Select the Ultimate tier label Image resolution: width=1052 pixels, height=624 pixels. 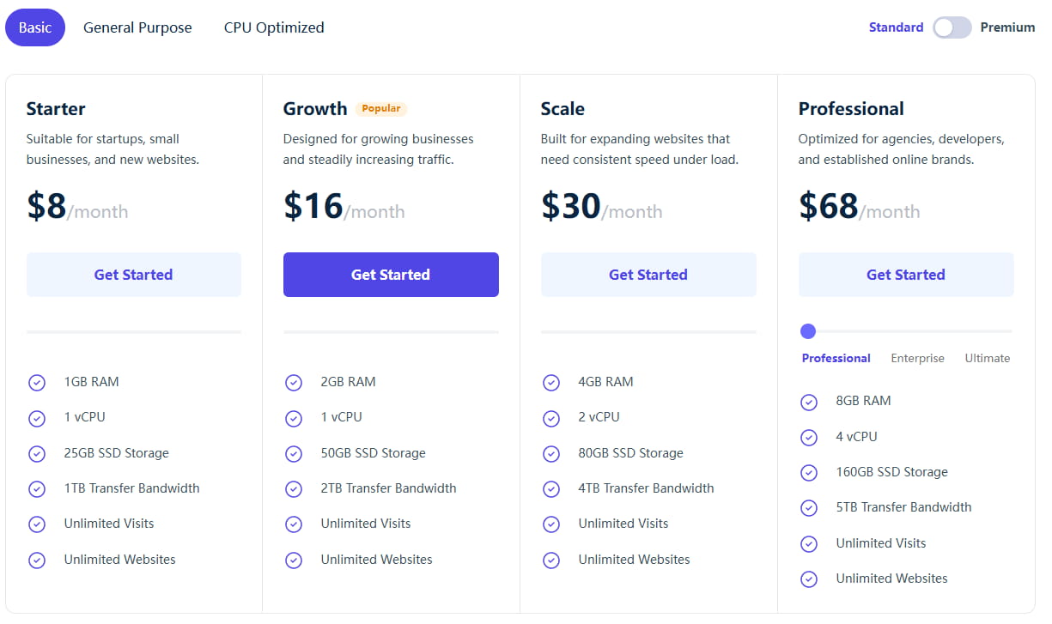click(987, 358)
